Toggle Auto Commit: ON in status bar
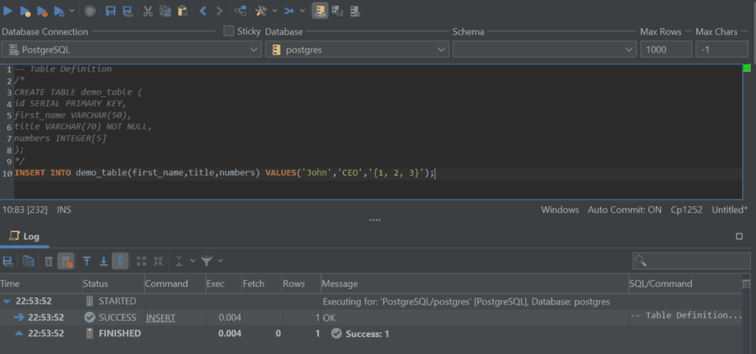Screen dimensions: 756x354 [625, 210]
